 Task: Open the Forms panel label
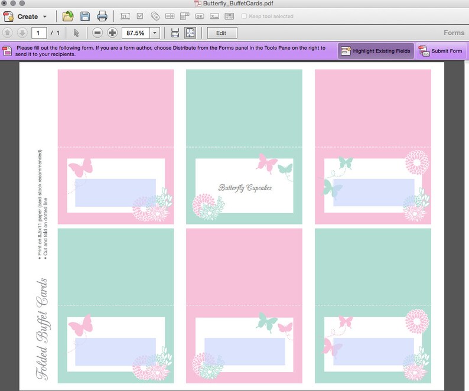(x=454, y=32)
